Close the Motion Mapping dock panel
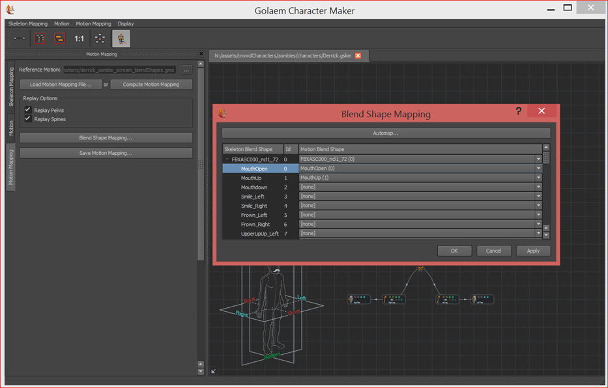Screen dimensions: 608x388 pyautogui.click(x=201, y=54)
